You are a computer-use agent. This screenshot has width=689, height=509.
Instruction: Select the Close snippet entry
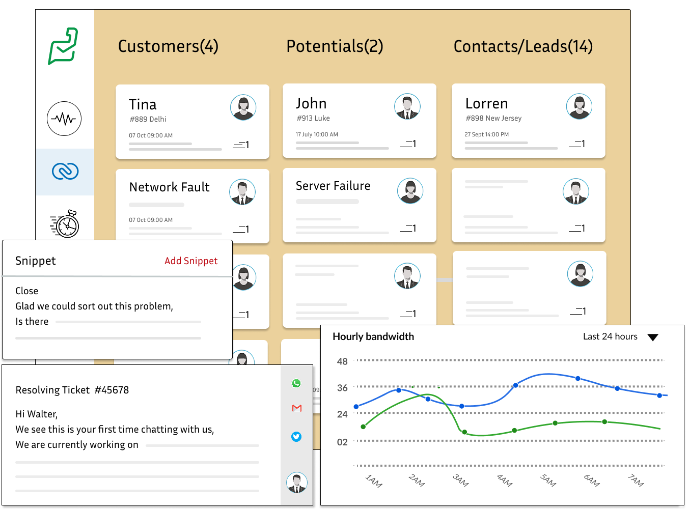27,291
